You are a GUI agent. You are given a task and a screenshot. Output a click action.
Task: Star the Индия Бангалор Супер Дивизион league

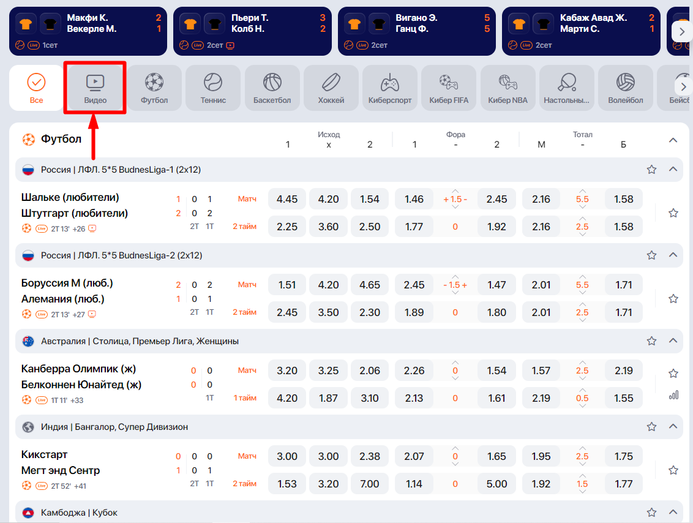pos(651,426)
